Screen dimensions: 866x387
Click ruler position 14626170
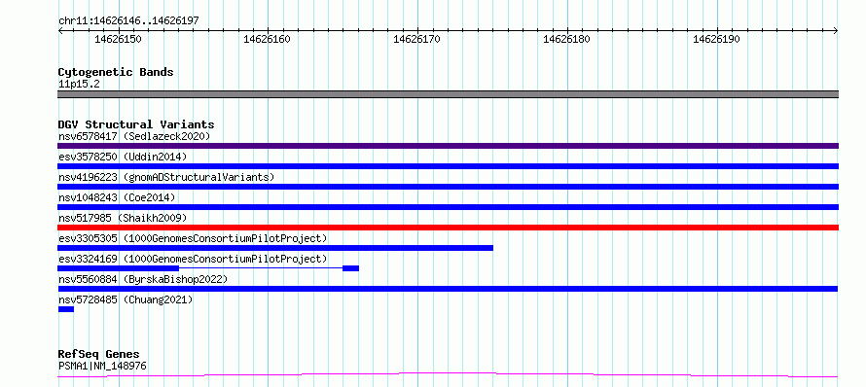[x=417, y=39]
